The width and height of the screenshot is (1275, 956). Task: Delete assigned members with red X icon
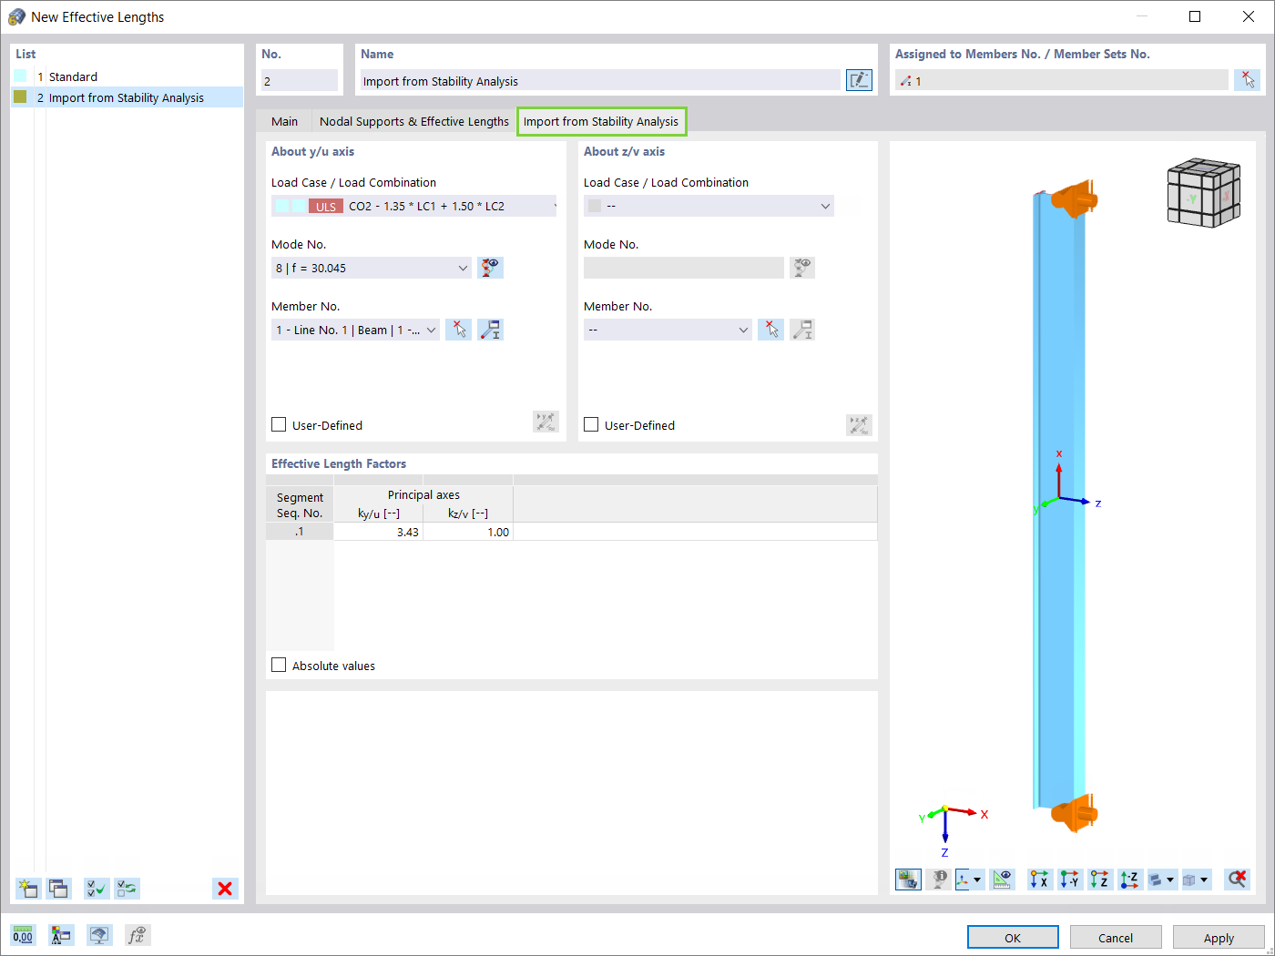1247,79
